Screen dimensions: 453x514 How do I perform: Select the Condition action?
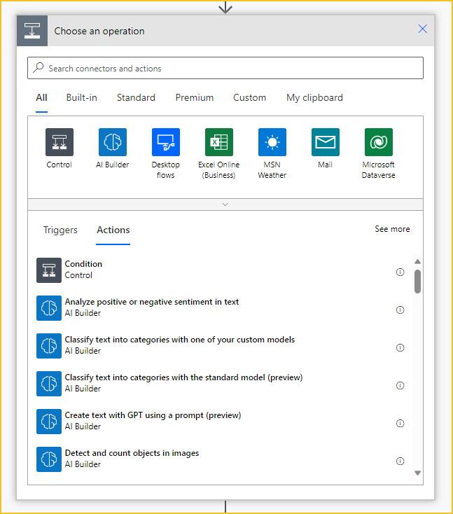(x=221, y=270)
